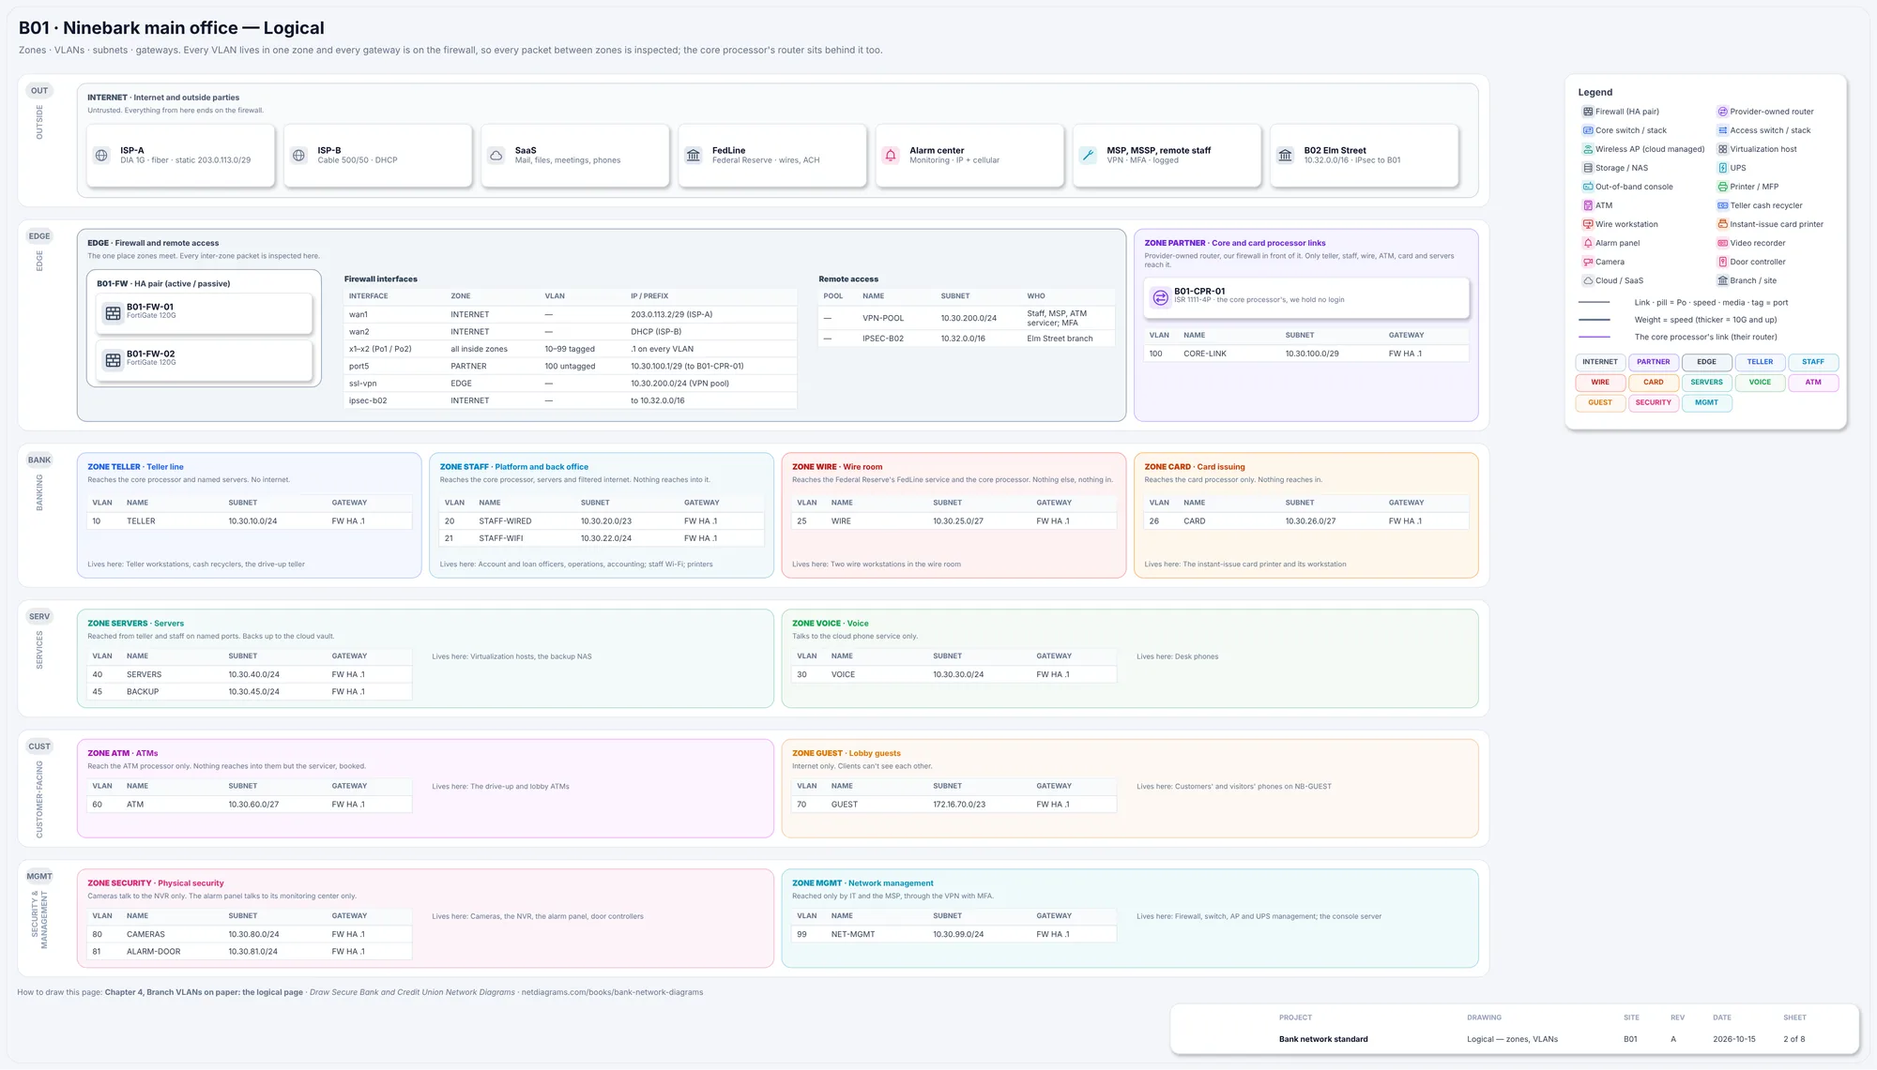
Task: Click the sheet number 2 of 8
Action: click(x=1794, y=1039)
